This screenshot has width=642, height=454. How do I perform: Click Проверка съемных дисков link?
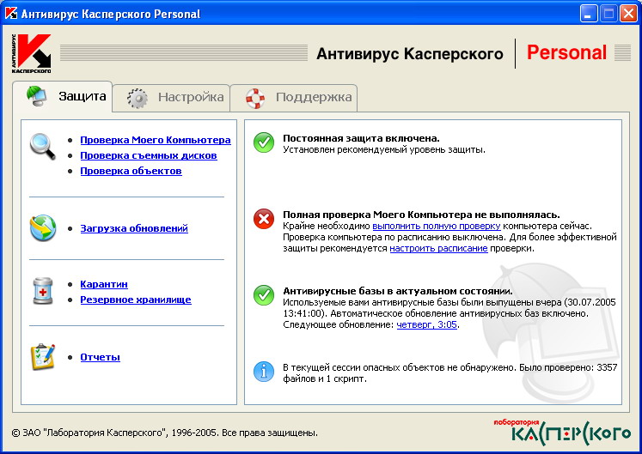pyautogui.click(x=148, y=155)
